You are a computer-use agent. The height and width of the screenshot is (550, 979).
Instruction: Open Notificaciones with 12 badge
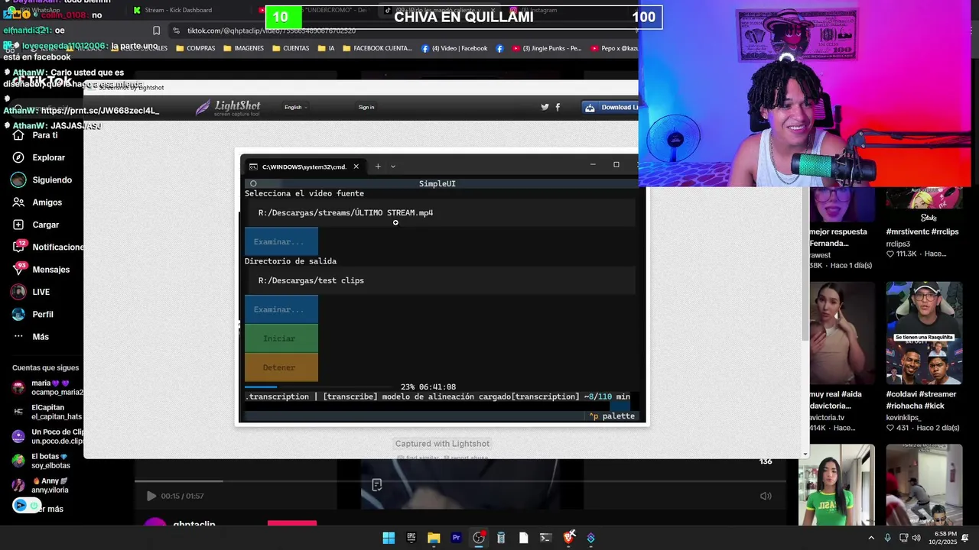coord(47,247)
